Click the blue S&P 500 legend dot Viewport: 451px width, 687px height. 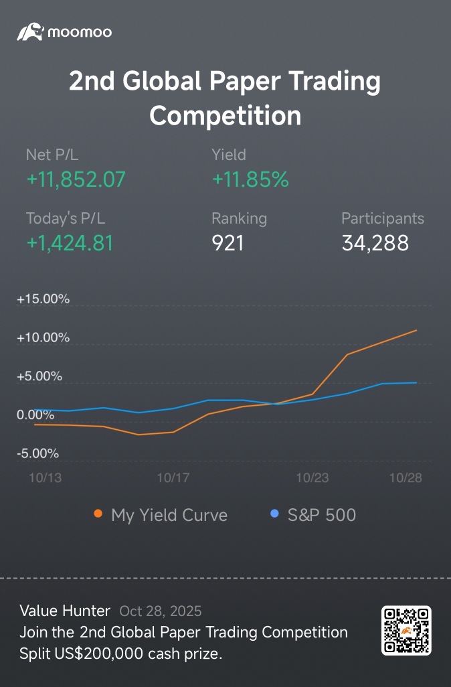[274, 514]
